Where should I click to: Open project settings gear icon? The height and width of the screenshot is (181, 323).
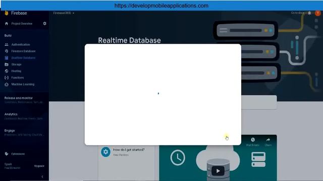point(44,24)
